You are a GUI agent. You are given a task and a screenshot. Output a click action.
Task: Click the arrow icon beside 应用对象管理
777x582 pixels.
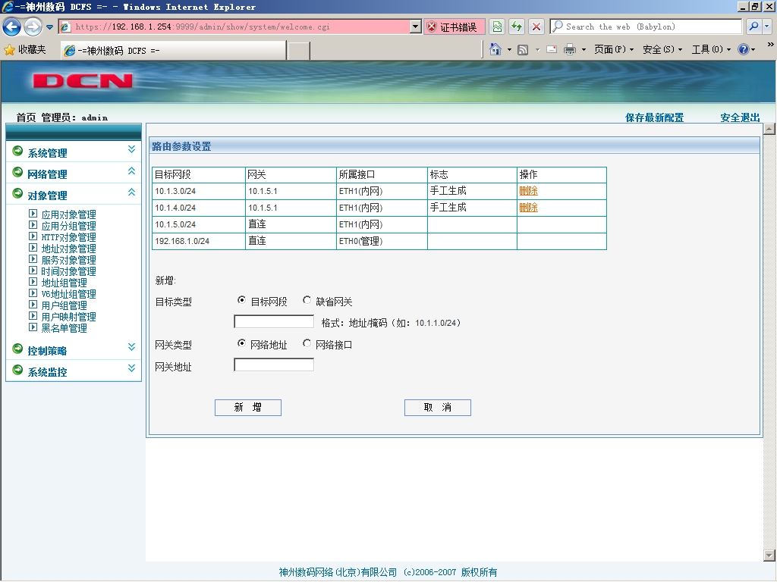click(x=33, y=213)
